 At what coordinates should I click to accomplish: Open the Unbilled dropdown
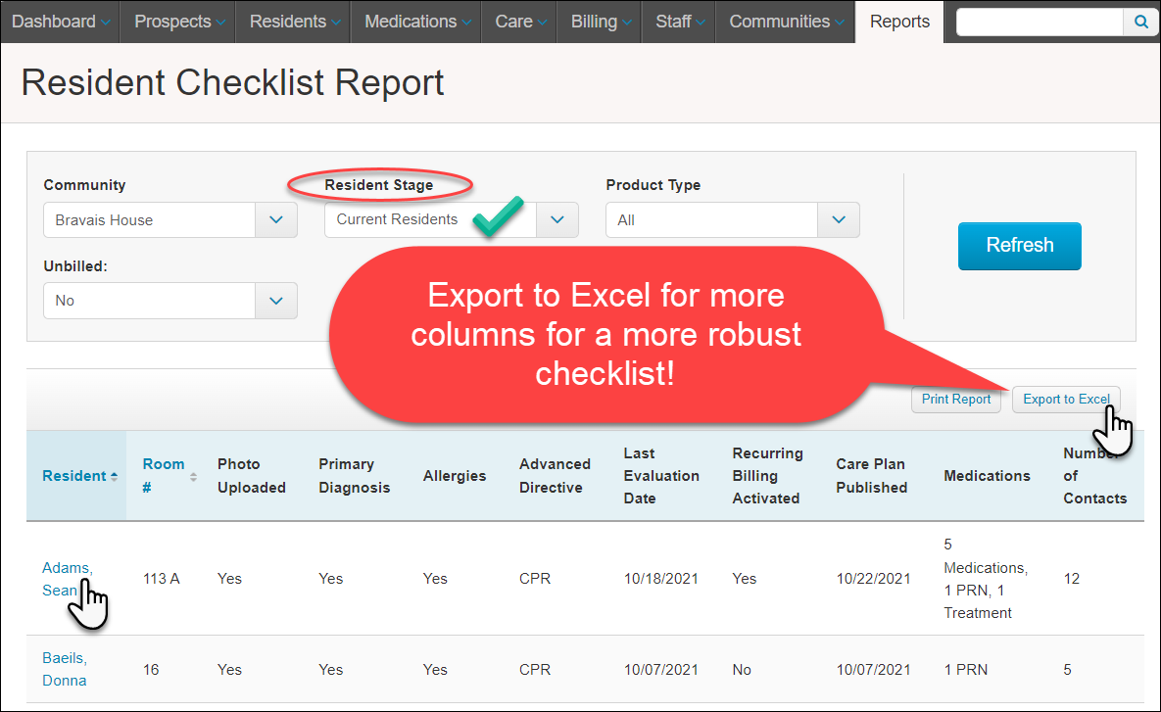pyautogui.click(x=275, y=301)
